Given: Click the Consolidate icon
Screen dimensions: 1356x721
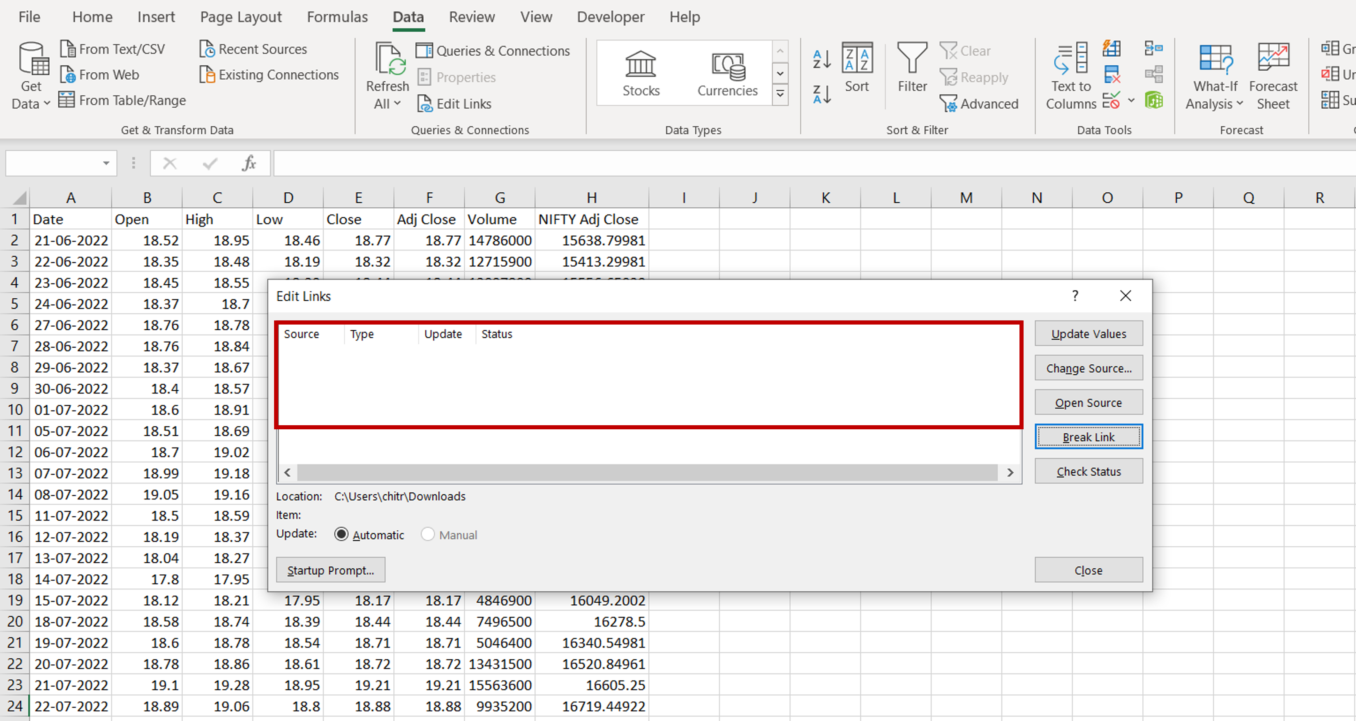Looking at the screenshot, I should 1154,48.
